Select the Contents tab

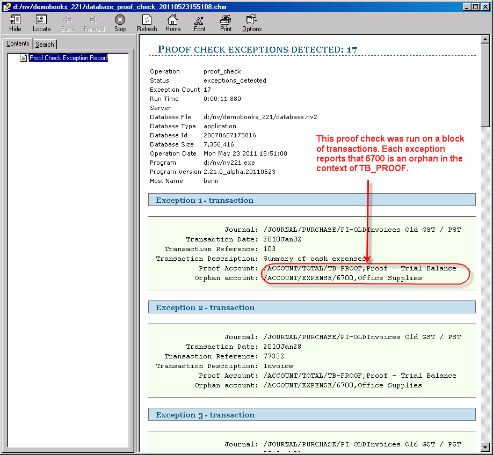pos(18,44)
